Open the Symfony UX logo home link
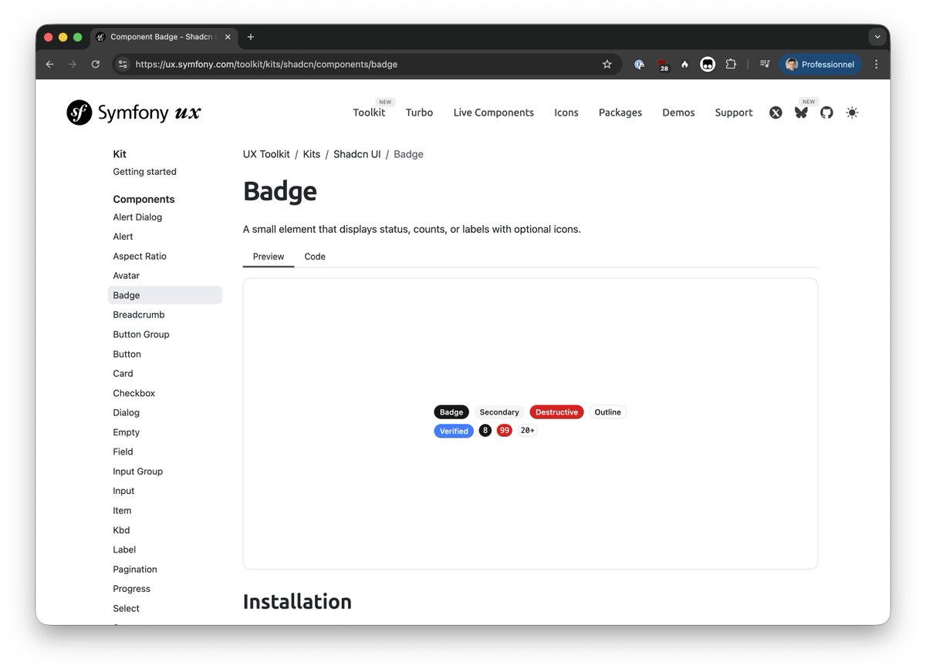The width and height of the screenshot is (926, 672). 133,113
